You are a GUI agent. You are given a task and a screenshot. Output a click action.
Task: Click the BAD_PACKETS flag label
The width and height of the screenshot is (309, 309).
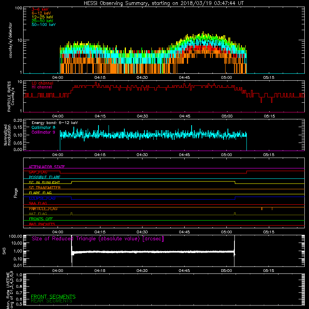pos(42,224)
